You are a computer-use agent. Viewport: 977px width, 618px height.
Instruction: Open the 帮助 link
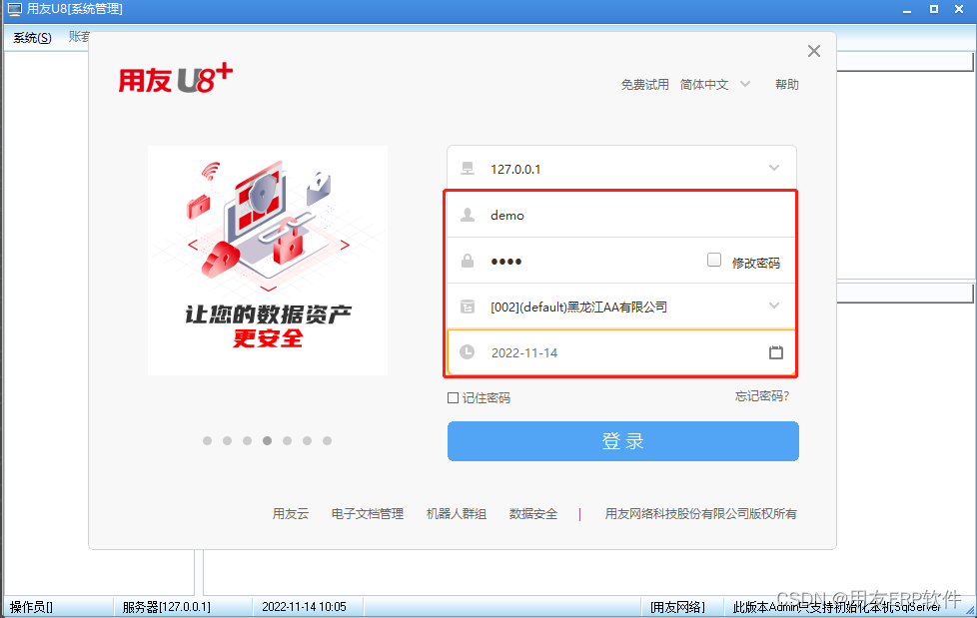point(787,84)
